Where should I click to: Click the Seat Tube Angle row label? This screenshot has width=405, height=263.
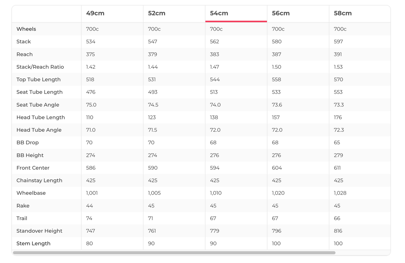38,105
